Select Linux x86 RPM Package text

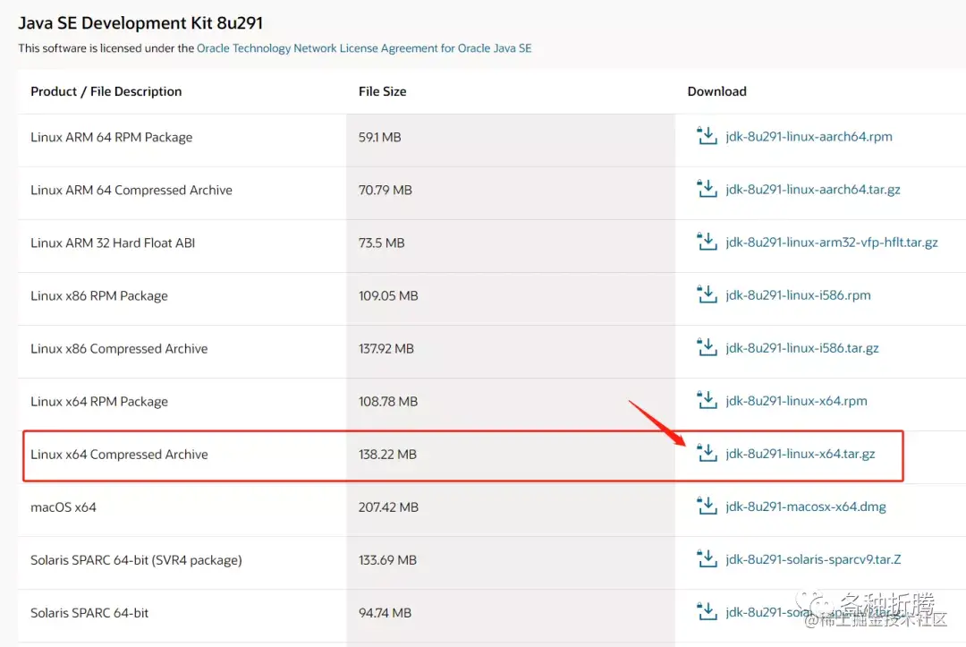(99, 296)
